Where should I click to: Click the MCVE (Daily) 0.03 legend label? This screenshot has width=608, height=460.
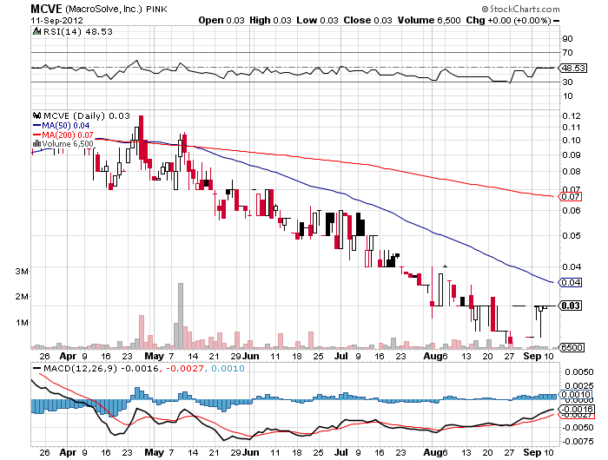[87, 115]
